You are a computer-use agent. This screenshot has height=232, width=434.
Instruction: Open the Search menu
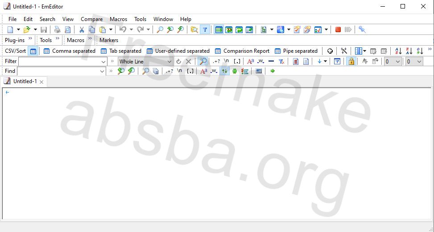(47, 19)
